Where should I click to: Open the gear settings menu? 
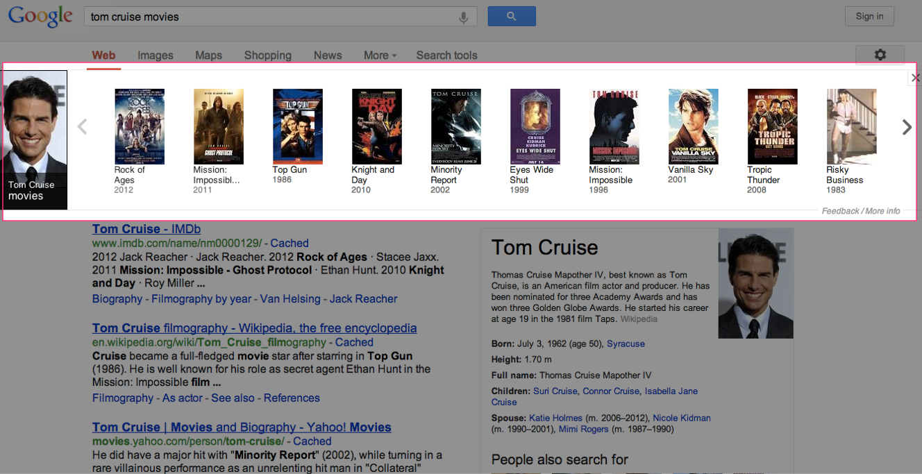(x=880, y=55)
